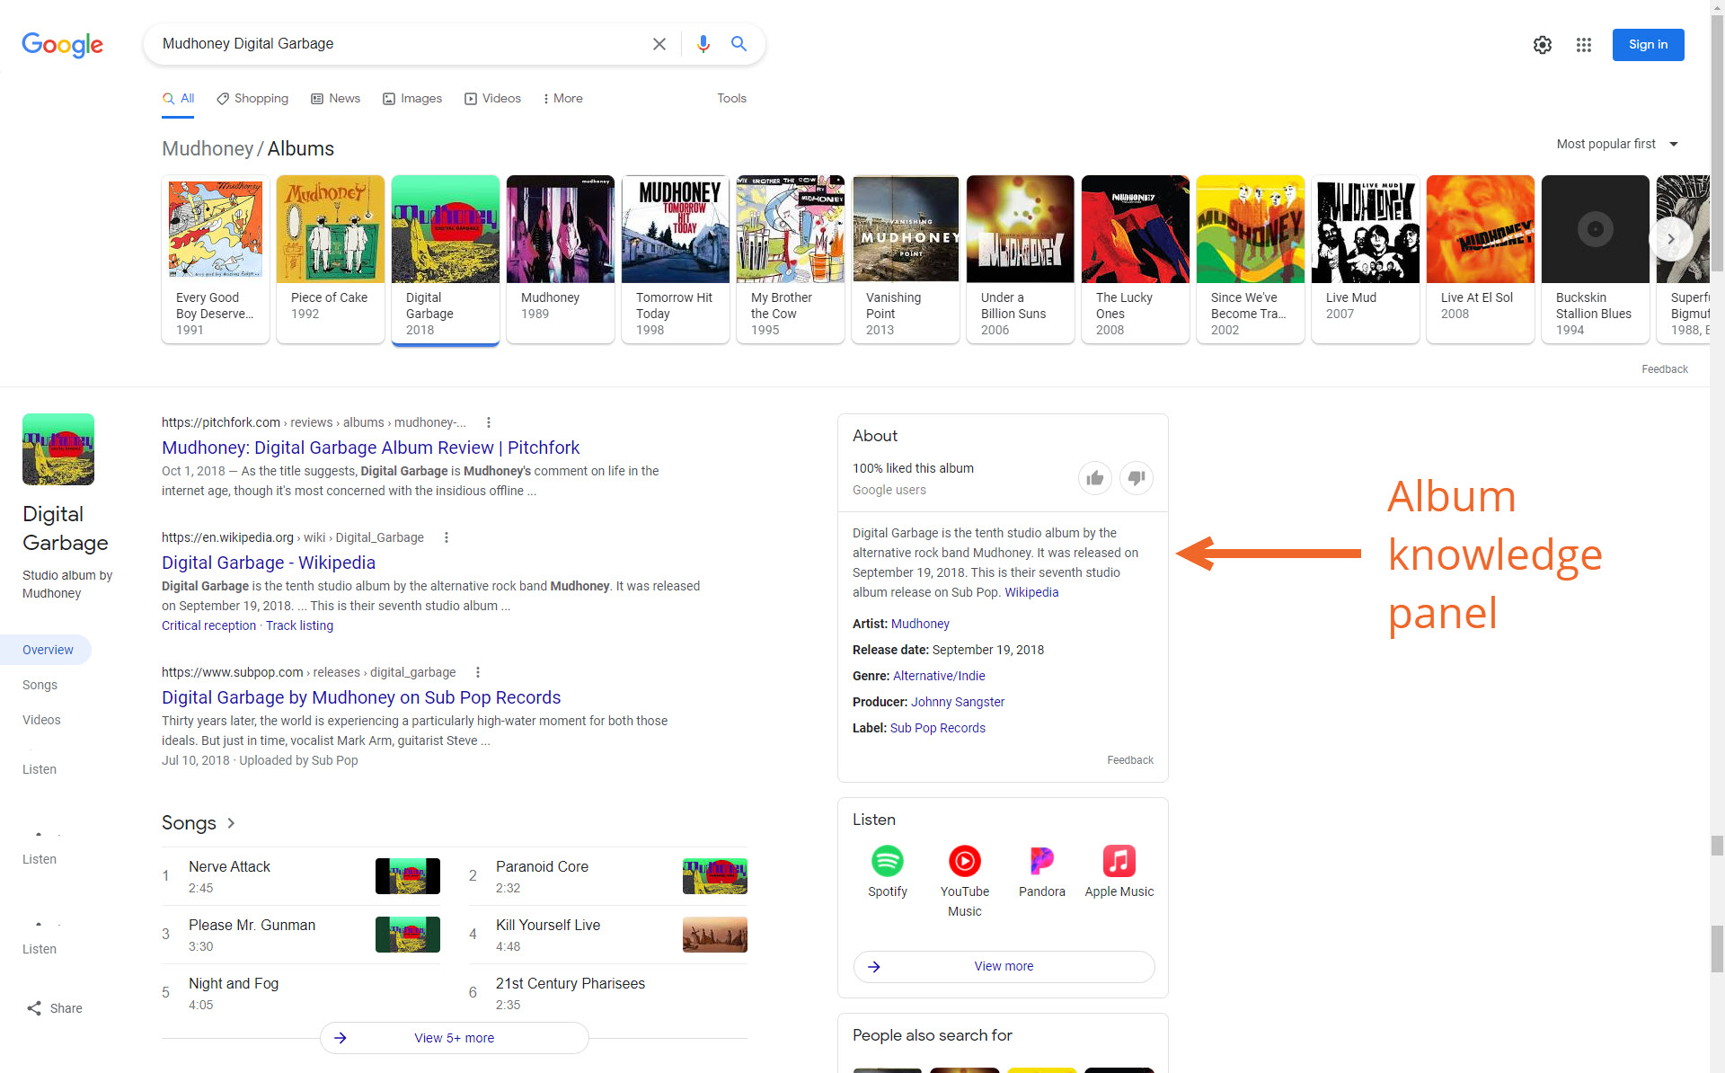Open Sub Pop Records label link
Viewport: 1725px width, 1073px height.
point(938,728)
